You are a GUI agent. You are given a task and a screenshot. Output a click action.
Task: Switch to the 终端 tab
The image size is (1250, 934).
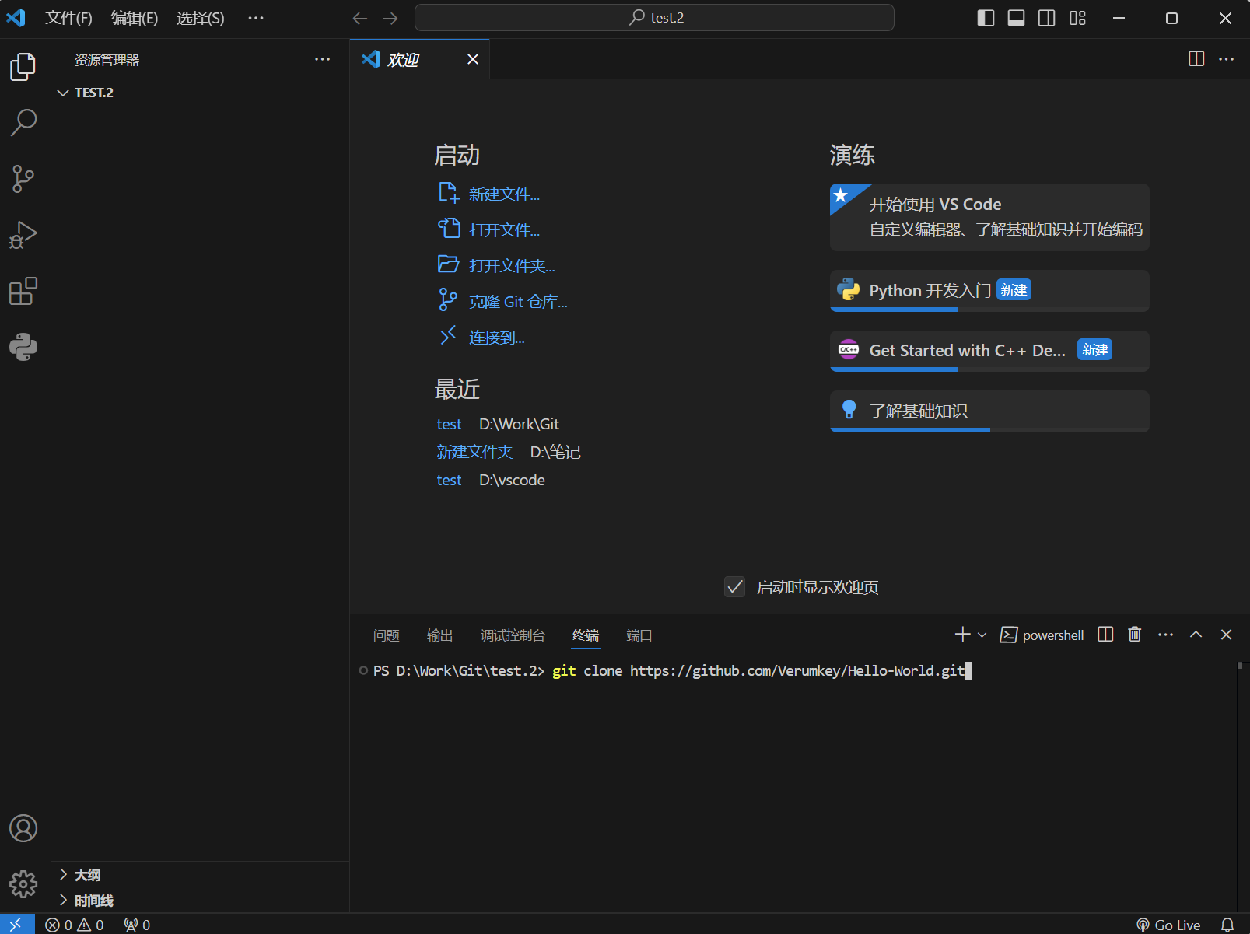click(586, 635)
